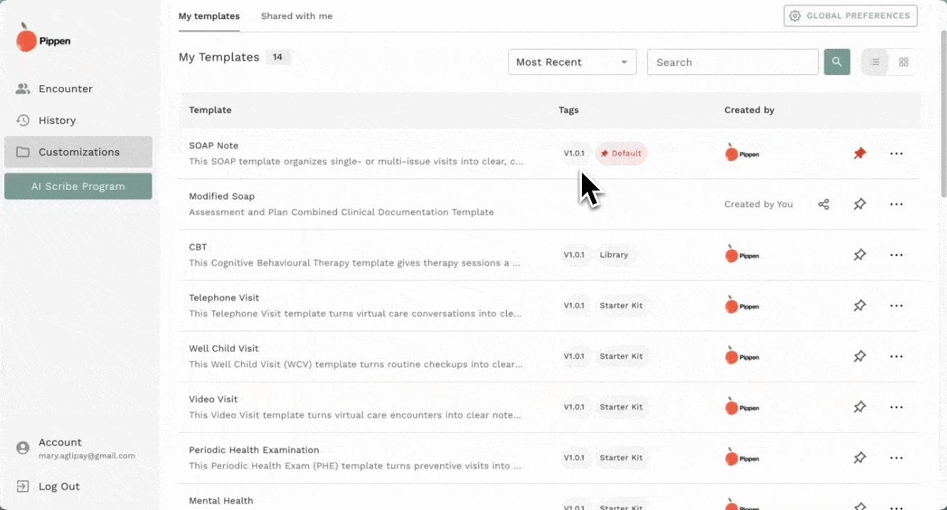The width and height of the screenshot is (947, 510).
Task: Pin the Well Child Visit template
Action: (860, 356)
